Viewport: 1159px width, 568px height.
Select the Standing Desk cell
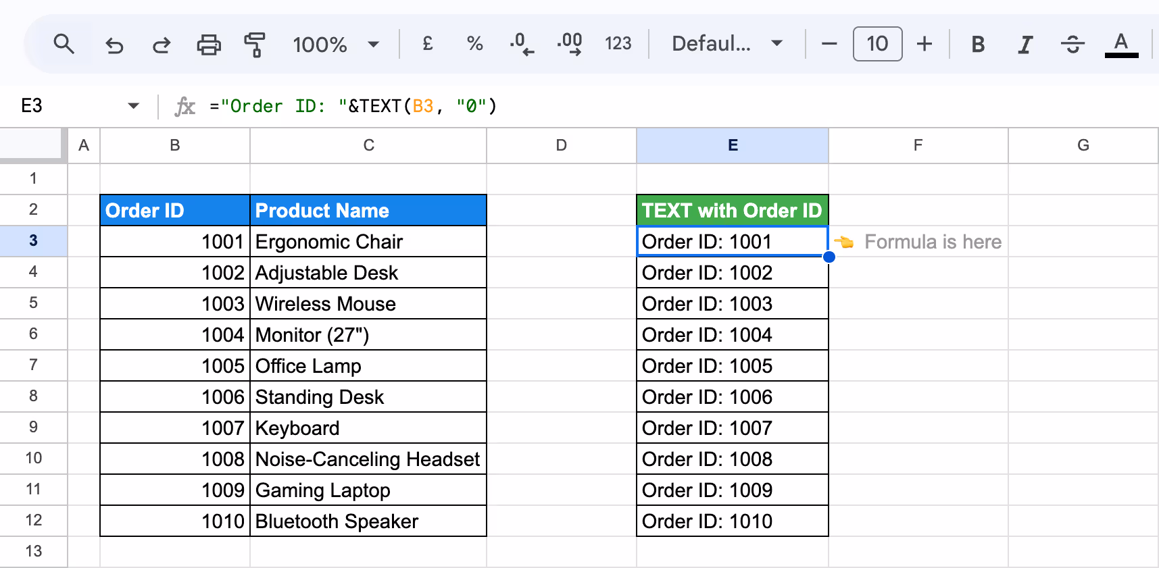(x=368, y=396)
